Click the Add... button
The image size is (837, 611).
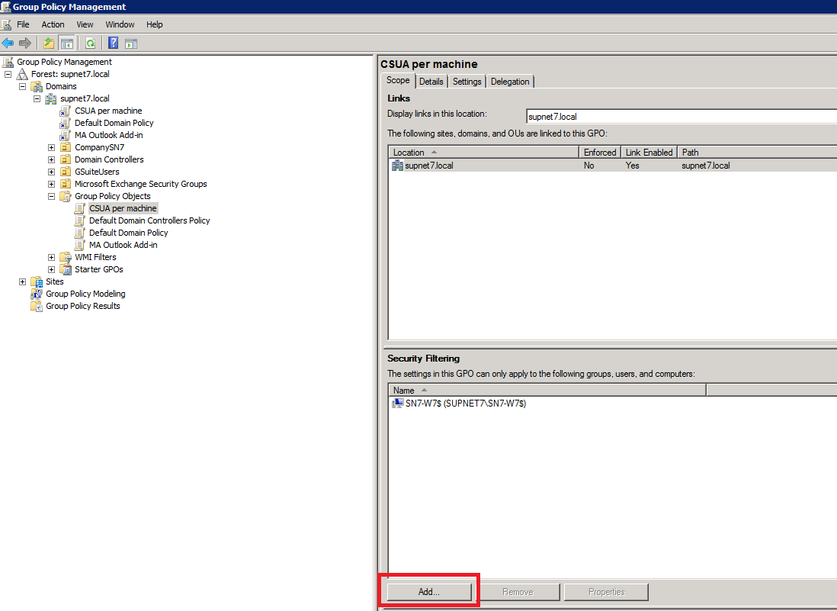click(x=429, y=592)
